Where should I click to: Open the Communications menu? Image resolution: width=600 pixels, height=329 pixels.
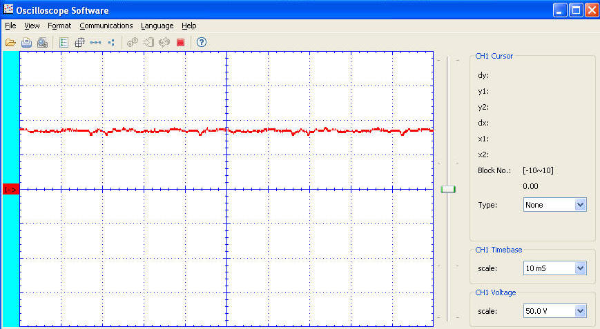[x=106, y=26]
